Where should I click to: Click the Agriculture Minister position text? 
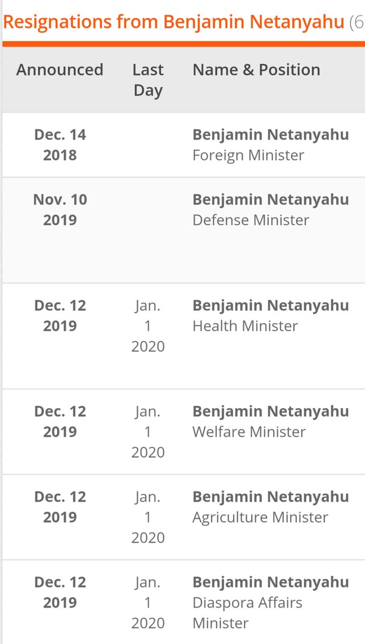[260, 517]
